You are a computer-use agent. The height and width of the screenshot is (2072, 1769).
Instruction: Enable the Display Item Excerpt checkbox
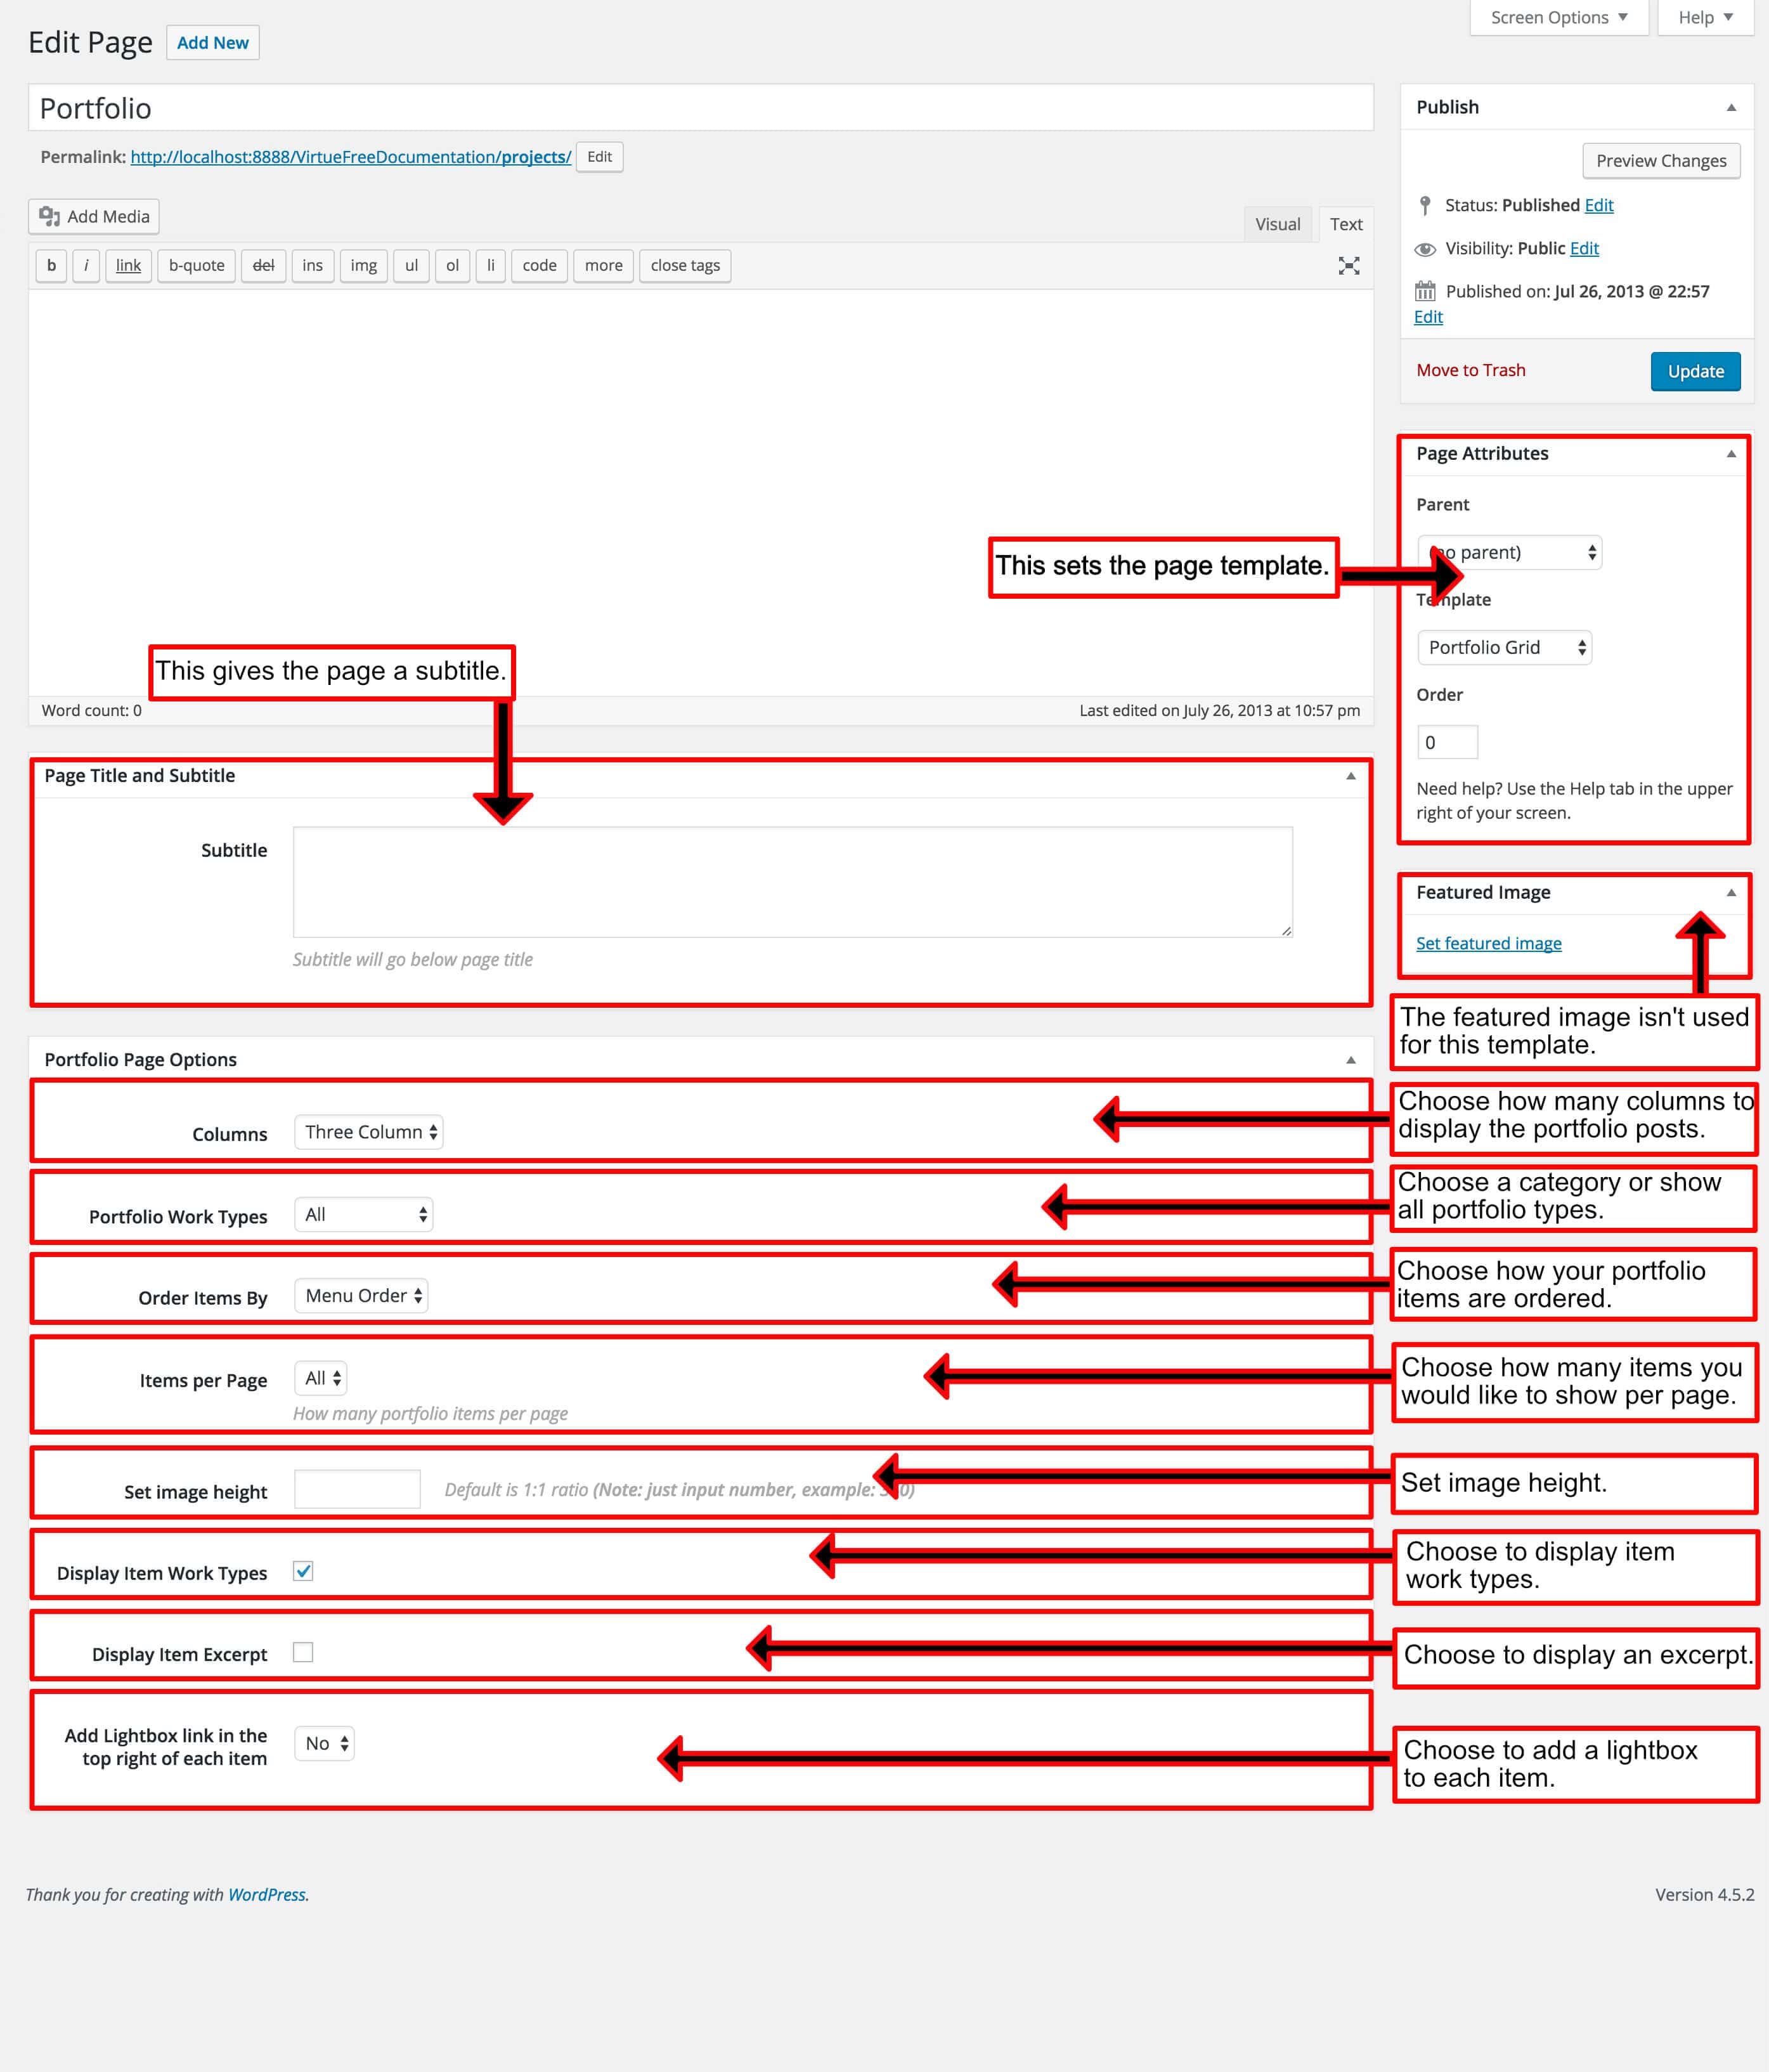click(303, 1652)
